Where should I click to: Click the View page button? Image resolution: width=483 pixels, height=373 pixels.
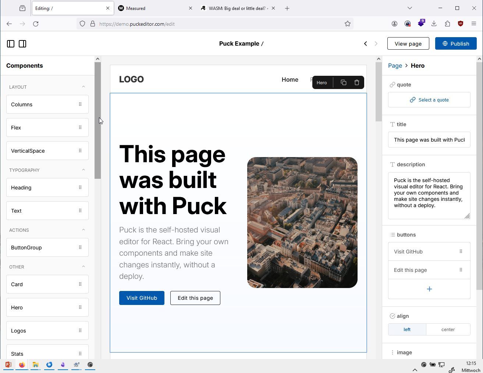point(408,43)
